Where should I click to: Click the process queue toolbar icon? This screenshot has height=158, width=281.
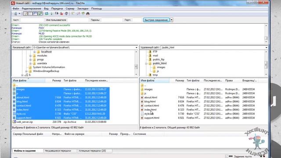(52, 14)
